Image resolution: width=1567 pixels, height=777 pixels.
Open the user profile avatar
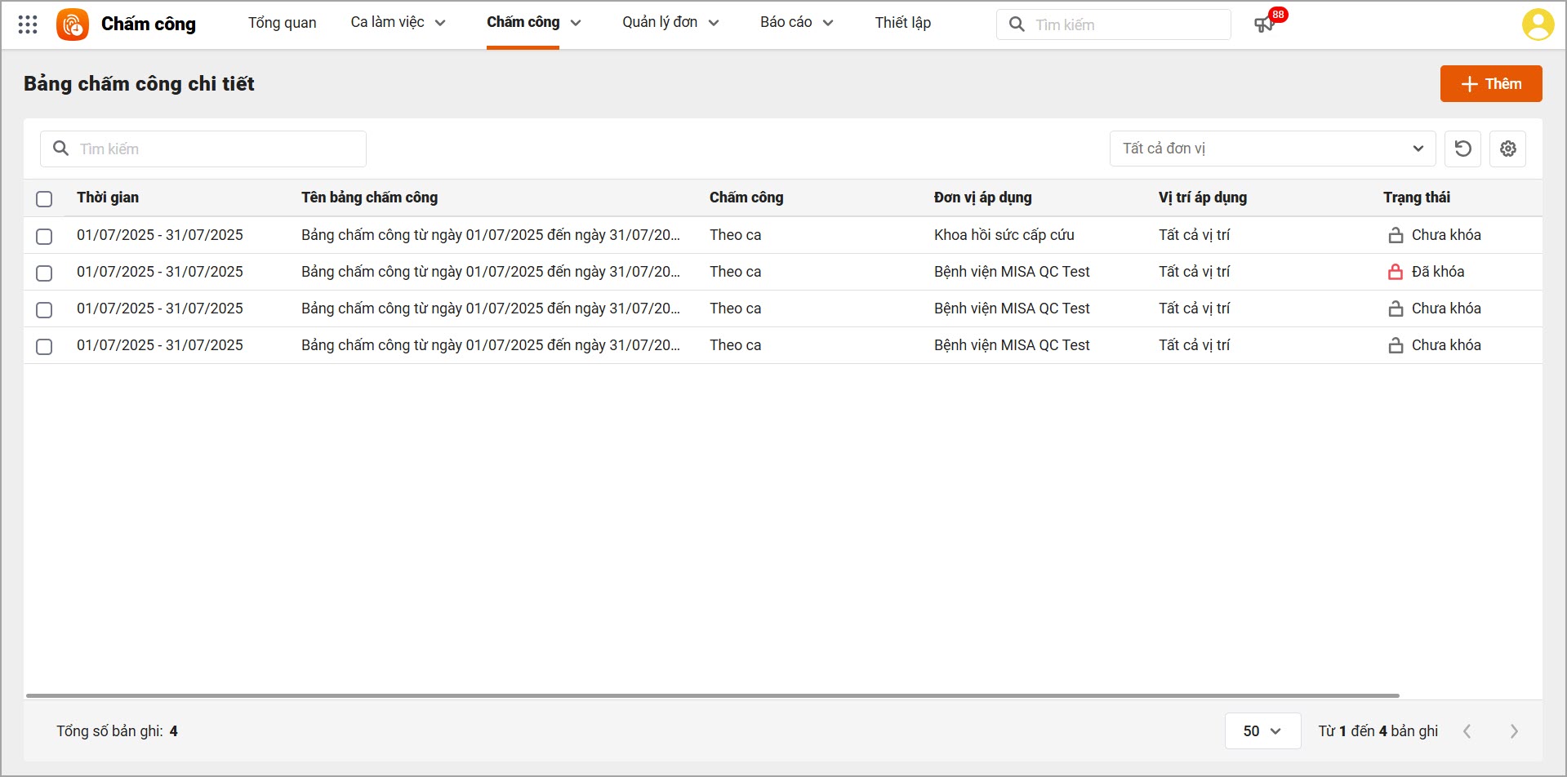click(x=1537, y=24)
